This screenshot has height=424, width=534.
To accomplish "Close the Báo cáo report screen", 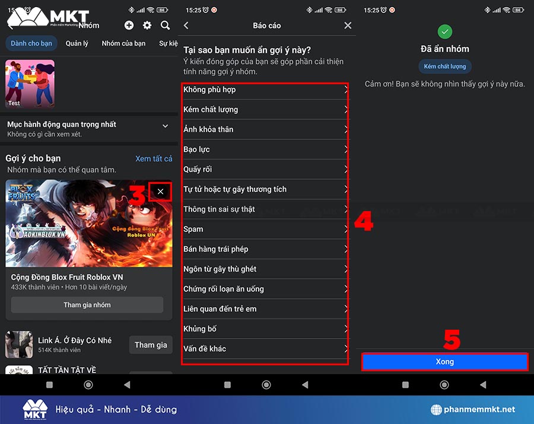I will coord(348,25).
